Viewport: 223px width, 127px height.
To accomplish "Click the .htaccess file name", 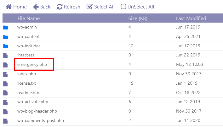I will pos(26,55).
